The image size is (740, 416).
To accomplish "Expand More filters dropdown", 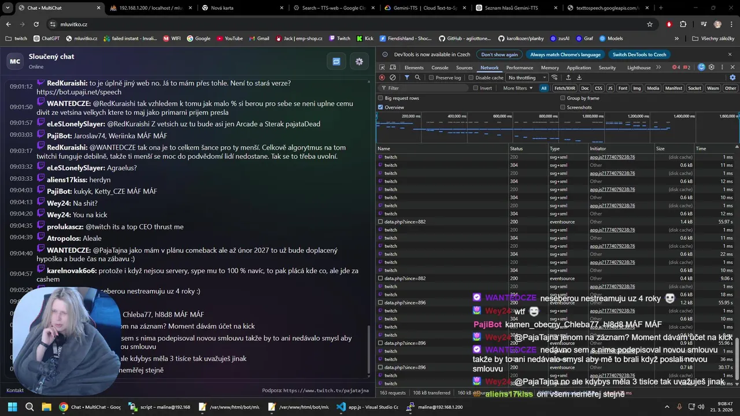I will (517, 88).
